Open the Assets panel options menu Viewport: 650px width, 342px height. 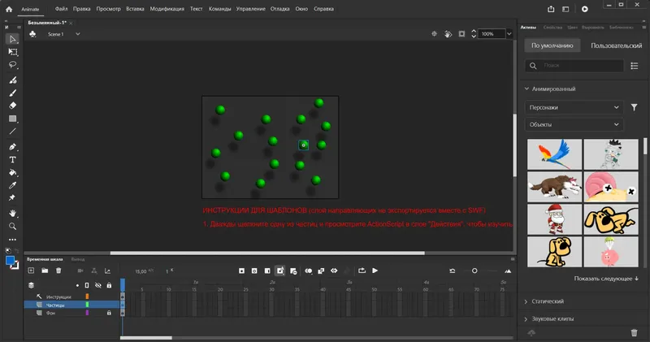point(644,28)
